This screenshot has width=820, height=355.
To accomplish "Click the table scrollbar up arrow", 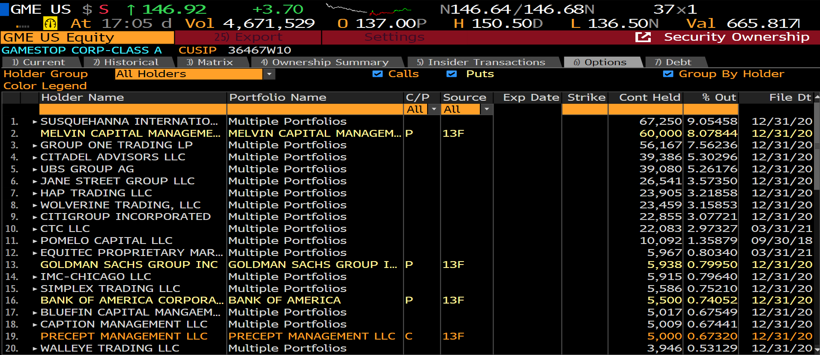I will (817, 97).
